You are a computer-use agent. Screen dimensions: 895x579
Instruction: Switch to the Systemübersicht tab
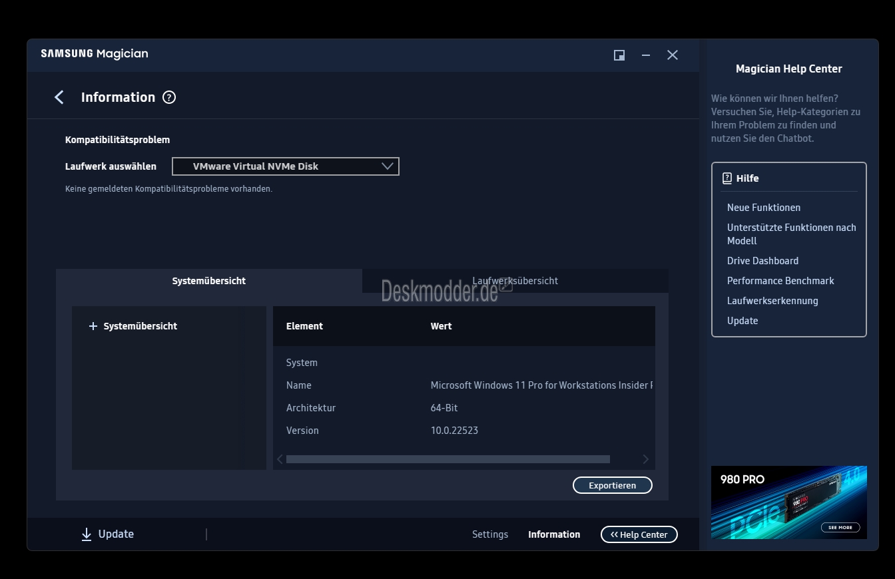(209, 281)
